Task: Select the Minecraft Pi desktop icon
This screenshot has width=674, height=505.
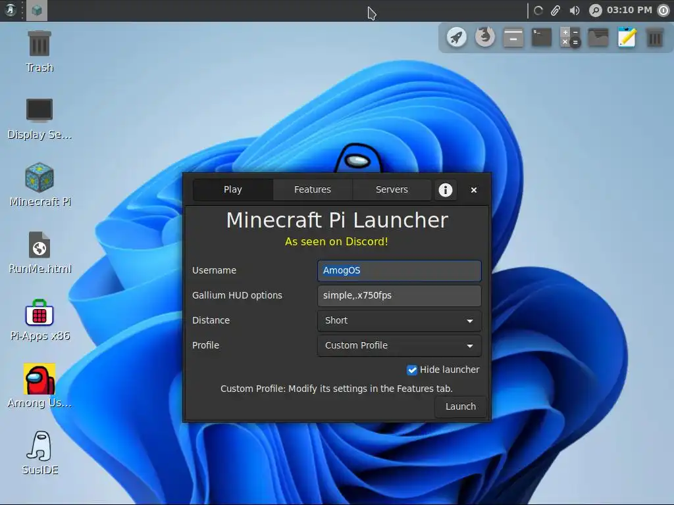Action: 39,185
